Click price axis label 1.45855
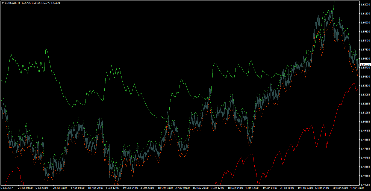This screenshot has height=191, width=371. 365,167
